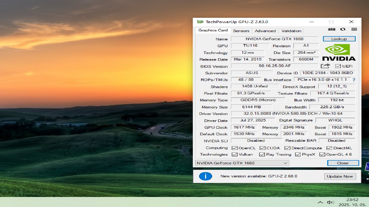Toggle the UEFI checkbox
The height and width of the screenshot is (207, 369).
coord(338,66)
